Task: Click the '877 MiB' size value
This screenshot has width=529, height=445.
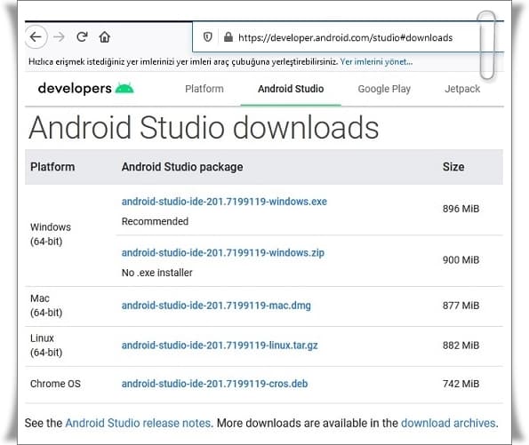Action: [461, 306]
